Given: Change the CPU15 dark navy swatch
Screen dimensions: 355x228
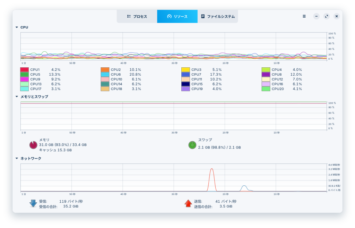Looking at the screenshot, I should click(x=185, y=84).
